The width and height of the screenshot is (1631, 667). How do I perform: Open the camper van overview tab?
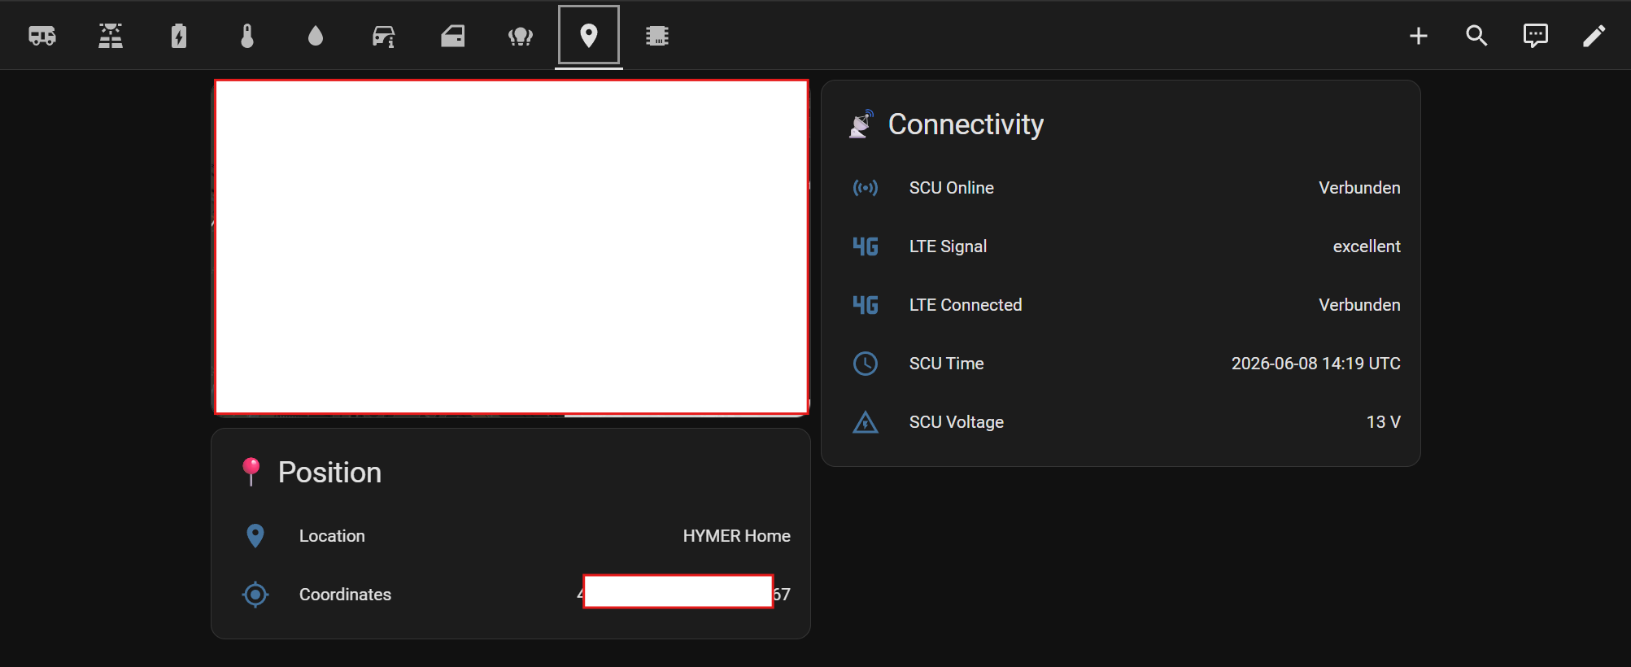point(42,36)
